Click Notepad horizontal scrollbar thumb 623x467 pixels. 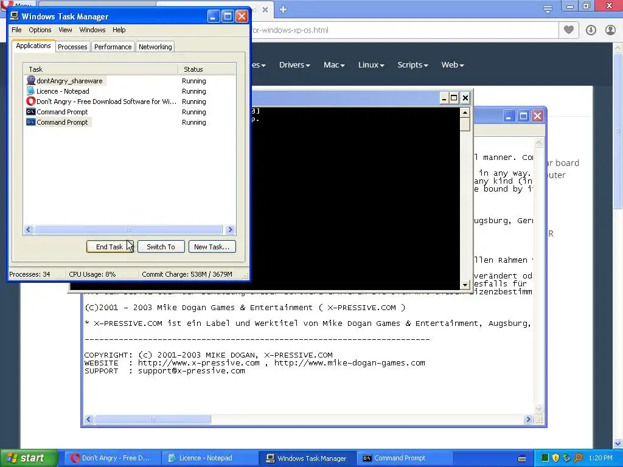click(153, 420)
